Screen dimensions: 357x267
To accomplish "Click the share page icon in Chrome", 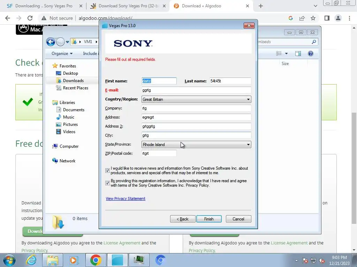I will point(302,18).
